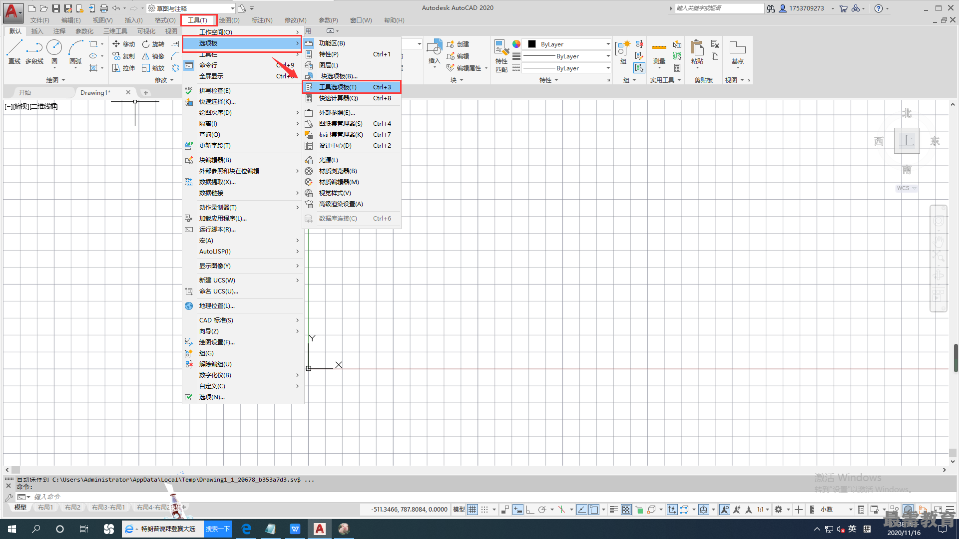Click the Move (移动) tool
959x539 pixels.
(x=123, y=44)
